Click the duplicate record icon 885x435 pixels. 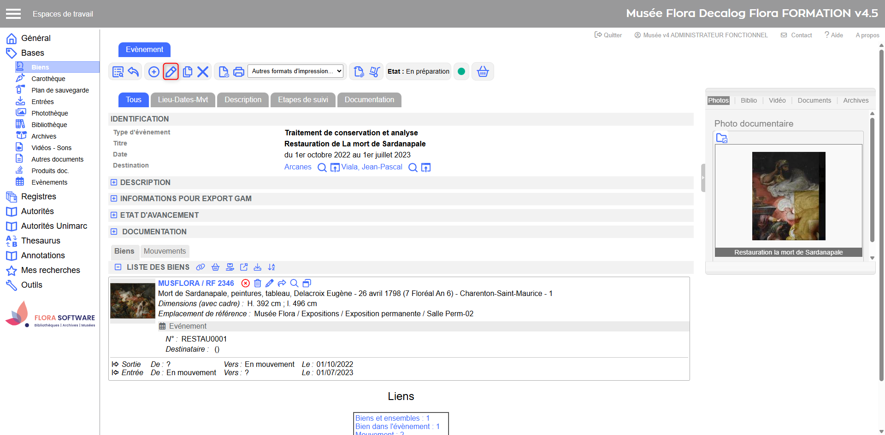click(187, 72)
